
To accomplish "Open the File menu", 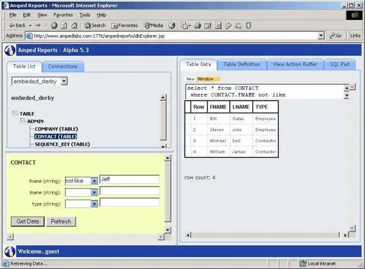I will 13,15.
